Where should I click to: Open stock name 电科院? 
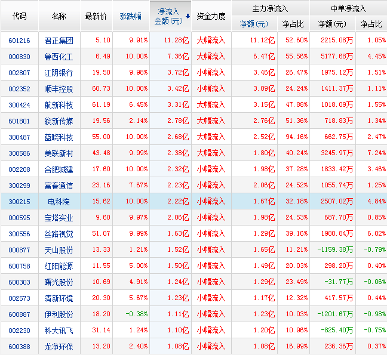[59, 202]
